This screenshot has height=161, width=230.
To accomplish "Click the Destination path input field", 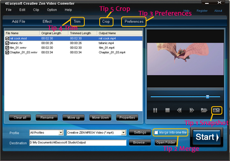I will 78,143.
